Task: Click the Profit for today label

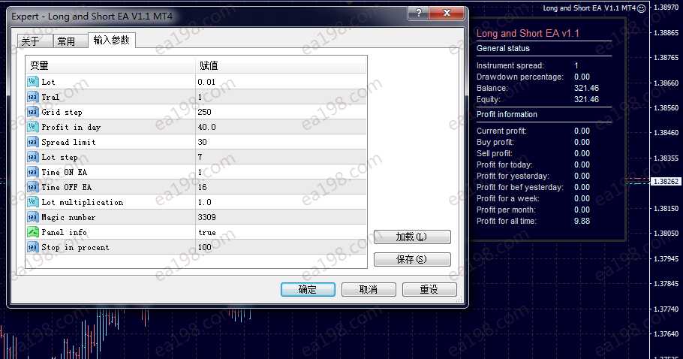Action: (x=504, y=164)
